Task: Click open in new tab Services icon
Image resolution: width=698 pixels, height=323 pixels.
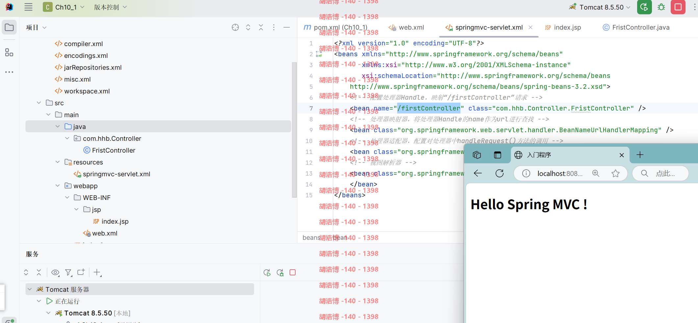Action: pos(81,272)
